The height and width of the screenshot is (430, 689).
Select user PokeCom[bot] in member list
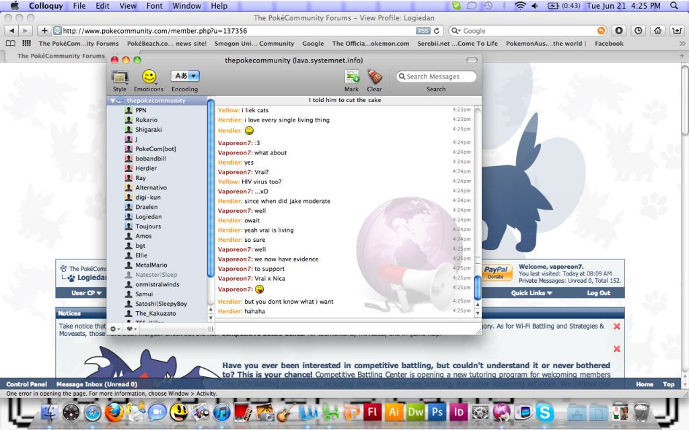155,148
